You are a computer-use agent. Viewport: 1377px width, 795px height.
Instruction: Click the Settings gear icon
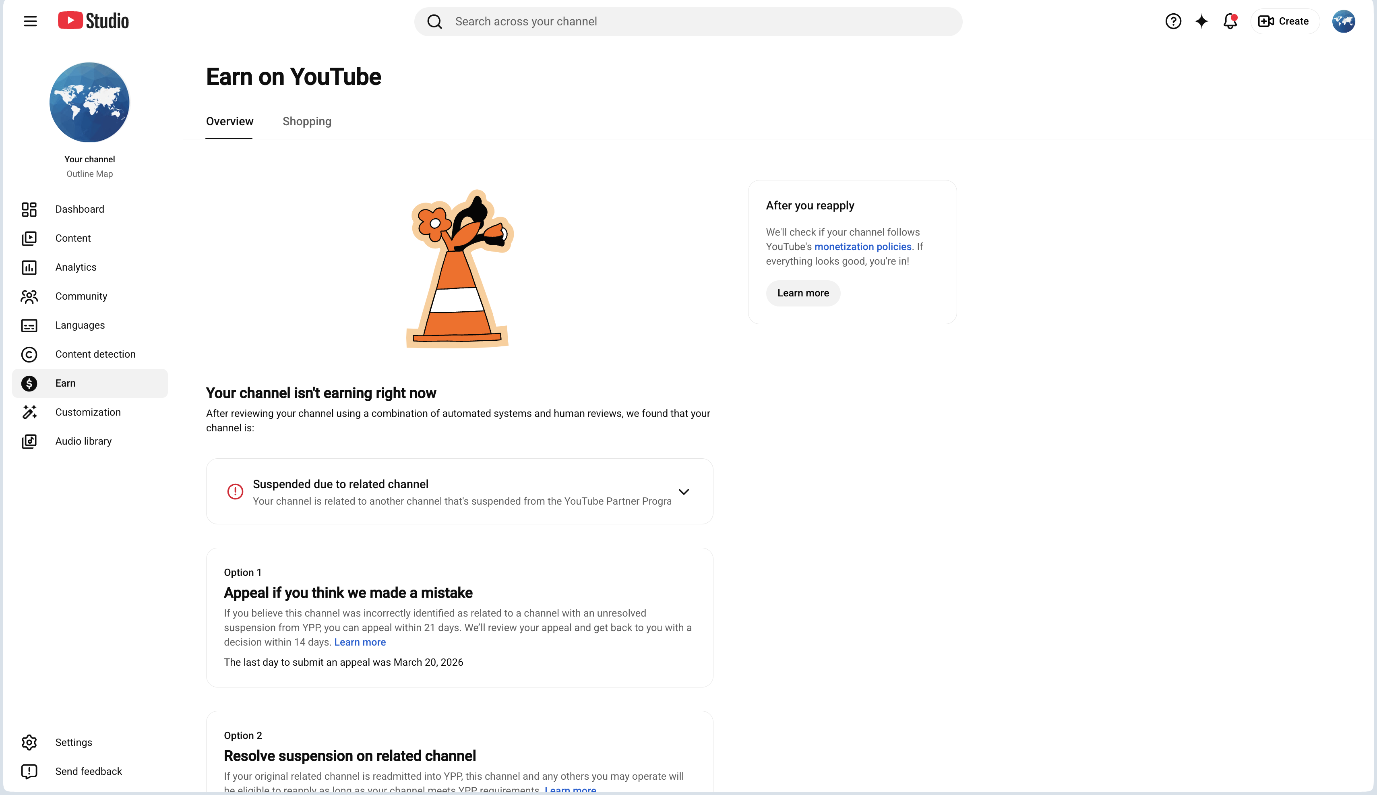point(29,743)
